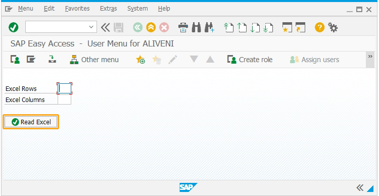The width and height of the screenshot is (379, 196).
Task: Open the Extras menu
Action: [109, 9]
